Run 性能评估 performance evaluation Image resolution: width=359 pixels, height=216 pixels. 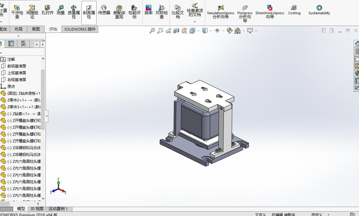(x=134, y=12)
